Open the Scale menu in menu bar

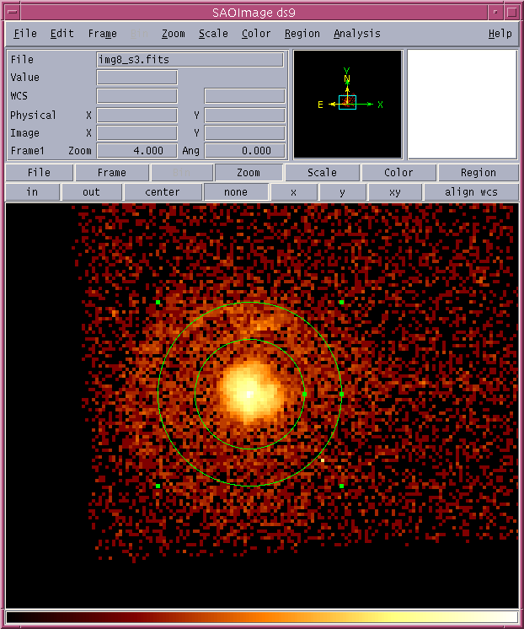(x=213, y=33)
